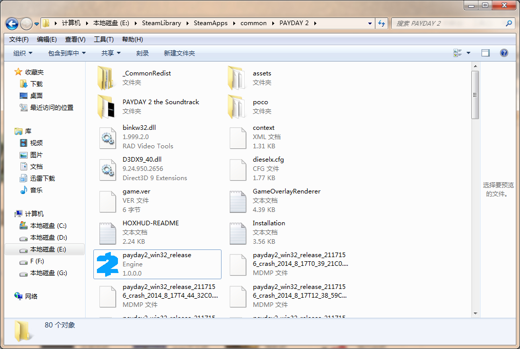The height and width of the screenshot is (349, 520).
Task: Open the 工具(T) menu
Action: click(x=104, y=40)
